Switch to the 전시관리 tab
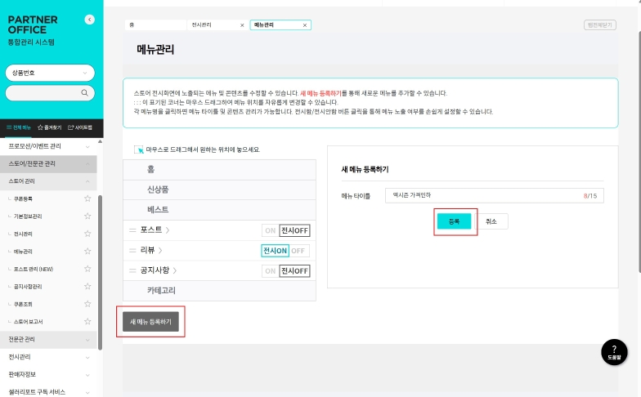The height and width of the screenshot is (397, 641). click(214, 25)
